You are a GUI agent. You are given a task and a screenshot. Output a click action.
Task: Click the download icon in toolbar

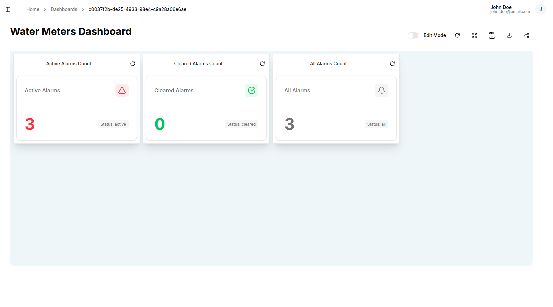509,35
